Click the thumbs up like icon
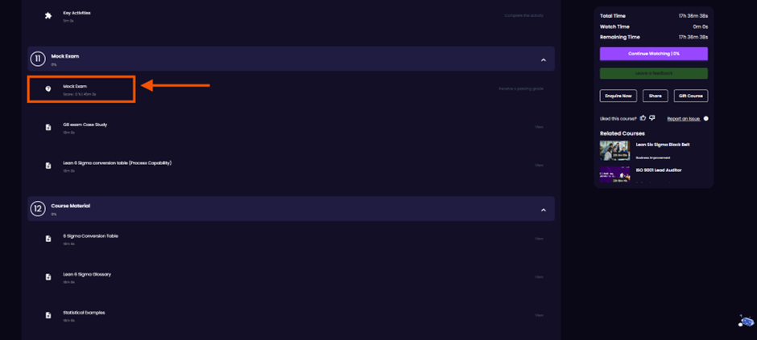The image size is (757, 340). point(643,118)
